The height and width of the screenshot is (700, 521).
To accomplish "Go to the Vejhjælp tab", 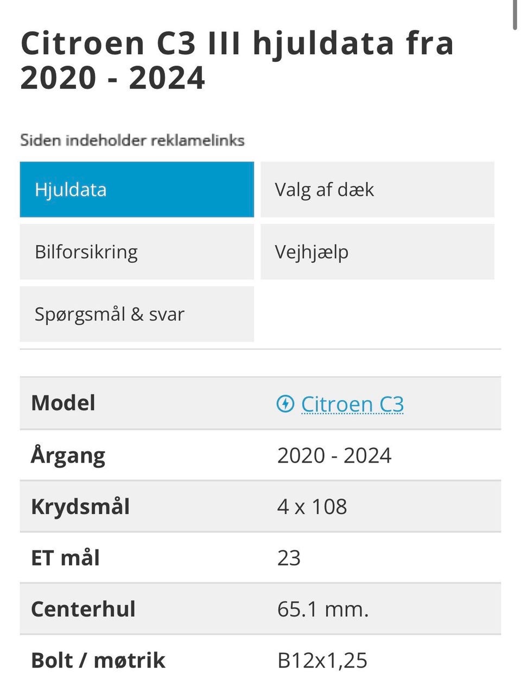I will tap(377, 252).
